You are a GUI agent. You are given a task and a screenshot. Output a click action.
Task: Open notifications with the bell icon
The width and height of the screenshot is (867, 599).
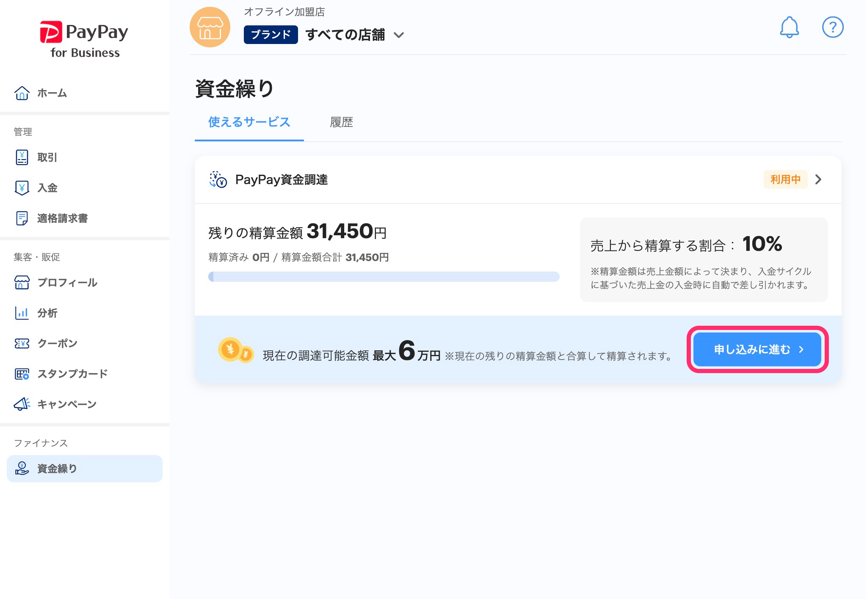(790, 27)
